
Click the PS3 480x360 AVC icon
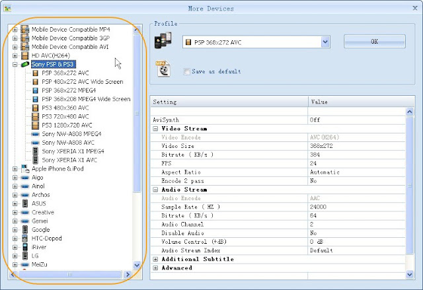[35, 108]
